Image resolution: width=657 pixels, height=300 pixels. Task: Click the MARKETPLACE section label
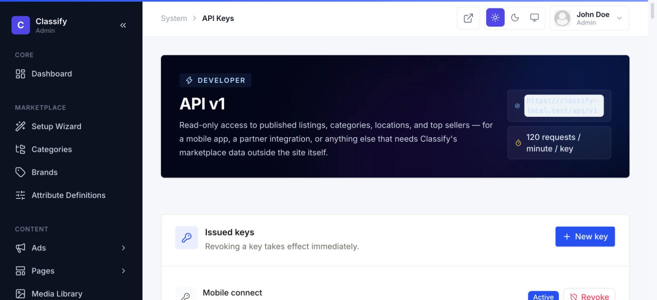41,108
